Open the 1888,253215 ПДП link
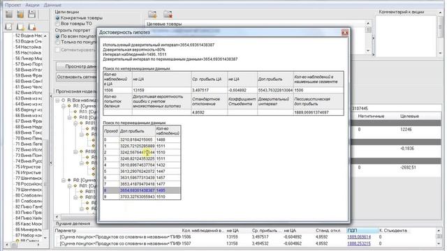The width and height of the screenshot is (447, 251). tap(358, 243)
